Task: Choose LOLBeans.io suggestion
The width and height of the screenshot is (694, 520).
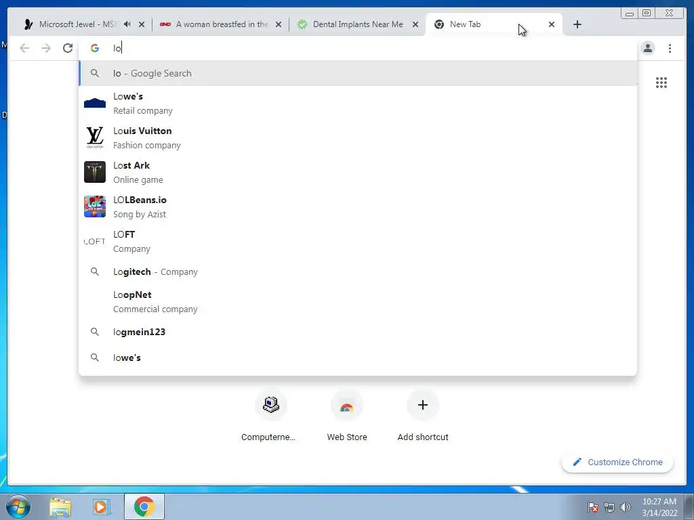Action: click(358, 207)
